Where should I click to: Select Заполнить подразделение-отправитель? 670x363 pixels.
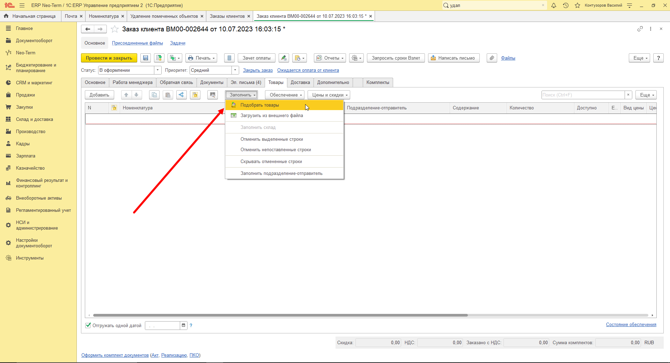pos(285,173)
